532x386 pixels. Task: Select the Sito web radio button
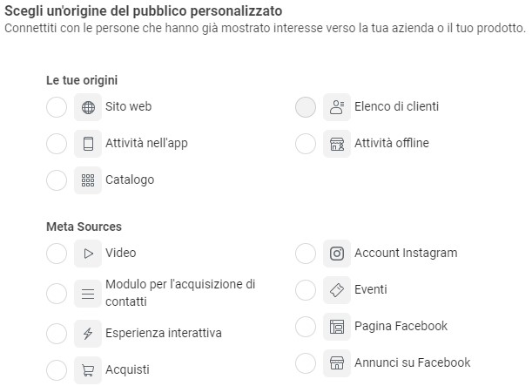coord(57,108)
